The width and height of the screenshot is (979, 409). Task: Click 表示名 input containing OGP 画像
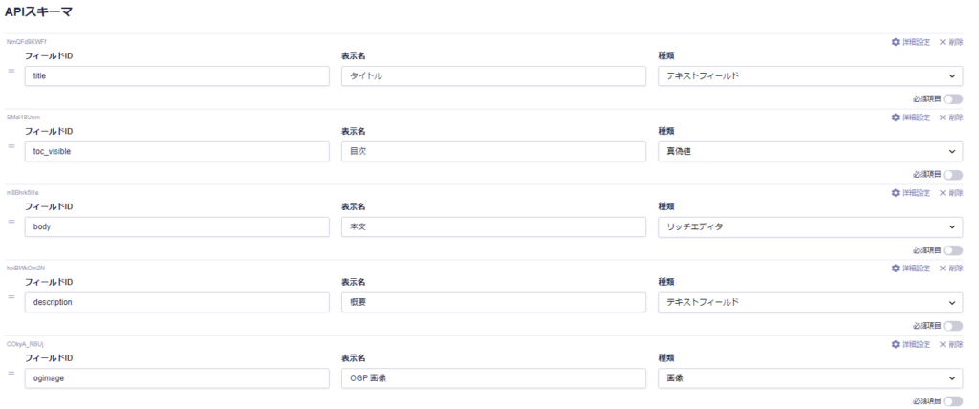[x=493, y=378]
